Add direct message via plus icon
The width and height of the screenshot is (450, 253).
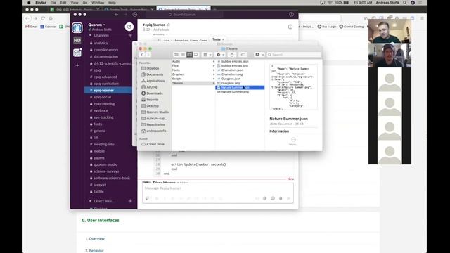point(130,201)
